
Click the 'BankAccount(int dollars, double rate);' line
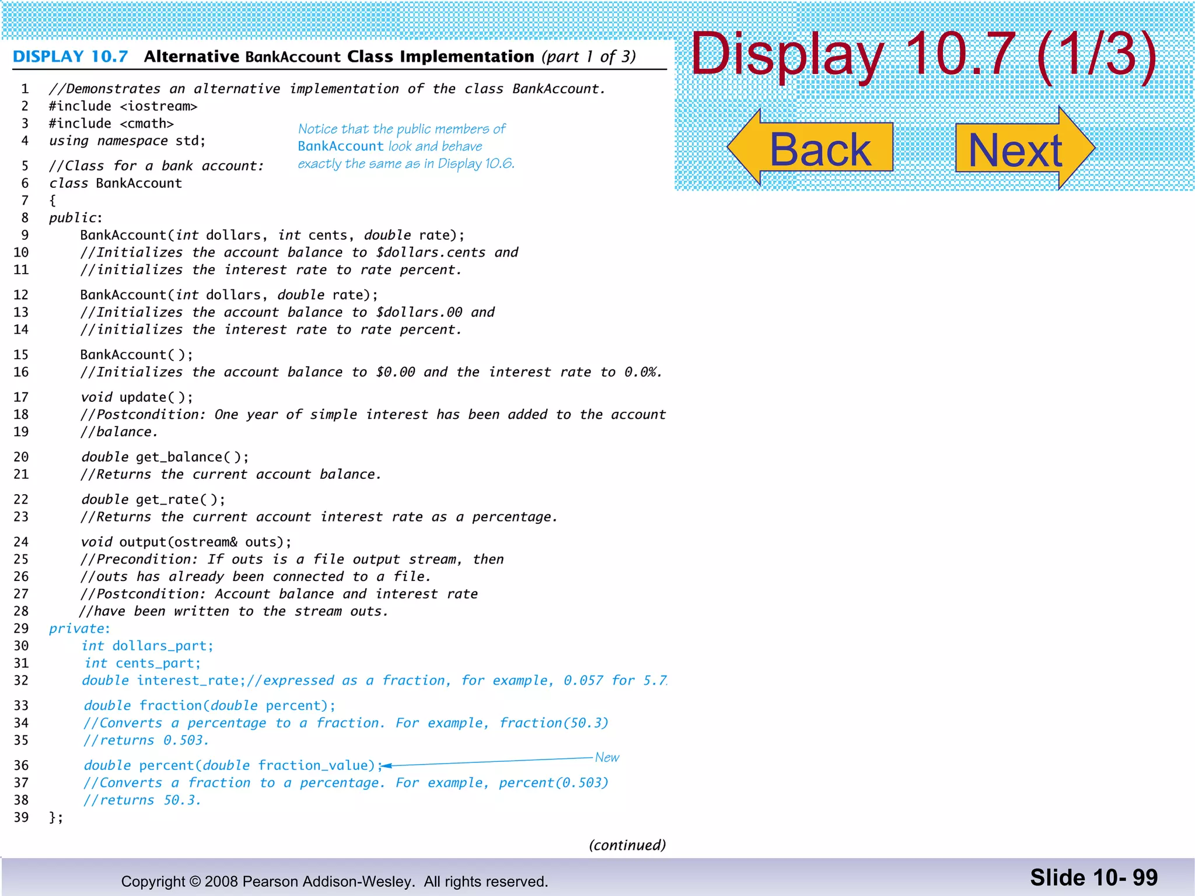(229, 295)
